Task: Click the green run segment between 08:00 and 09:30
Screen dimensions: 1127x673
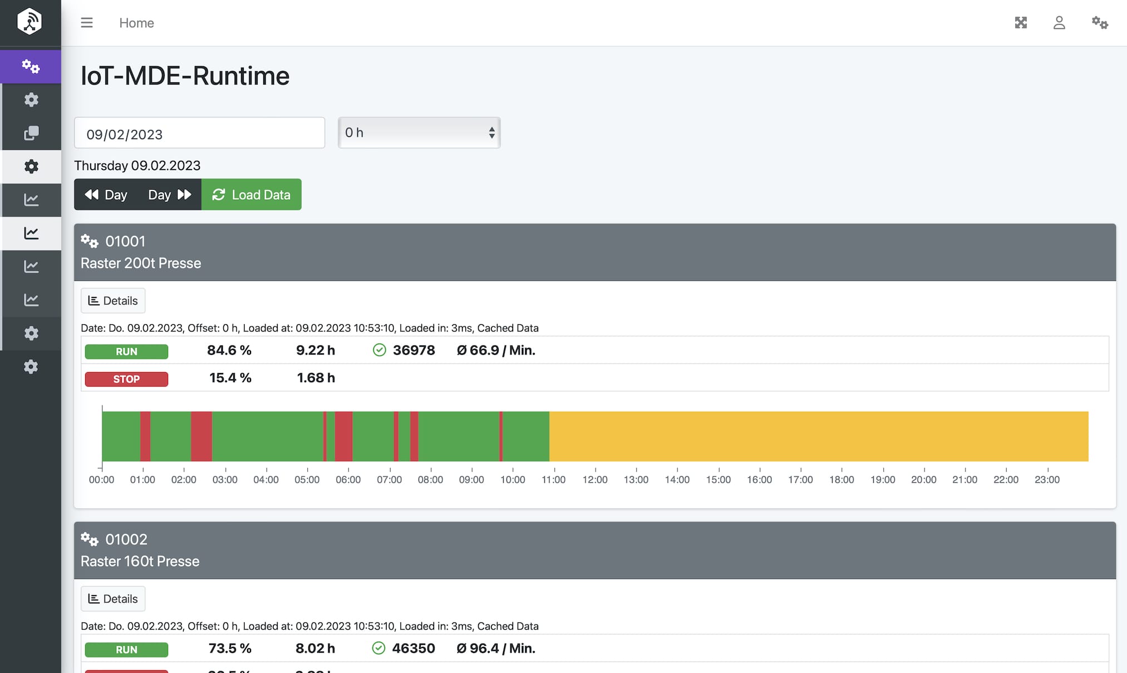Action: tap(459, 437)
